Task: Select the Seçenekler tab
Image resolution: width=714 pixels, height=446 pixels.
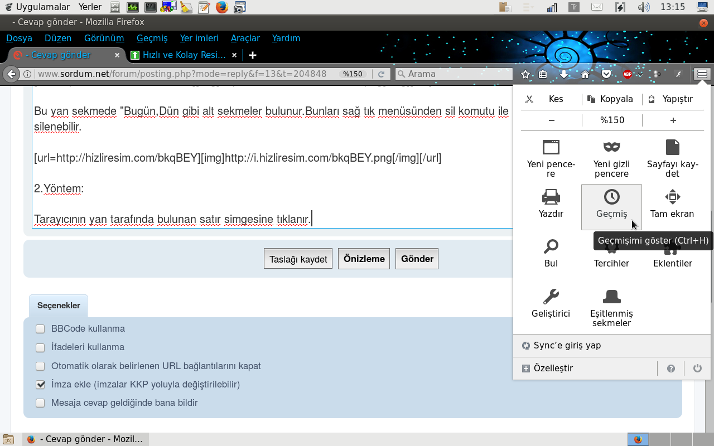Action: (x=59, y=306)
